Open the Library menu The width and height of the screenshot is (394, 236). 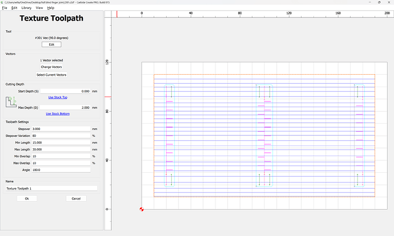click(x=26, y=8)
